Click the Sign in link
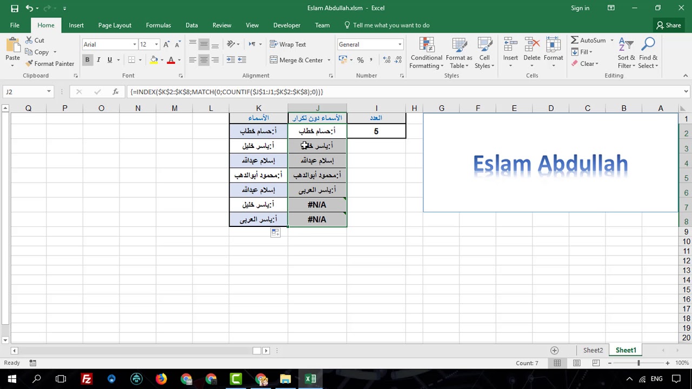 (580, 8)
